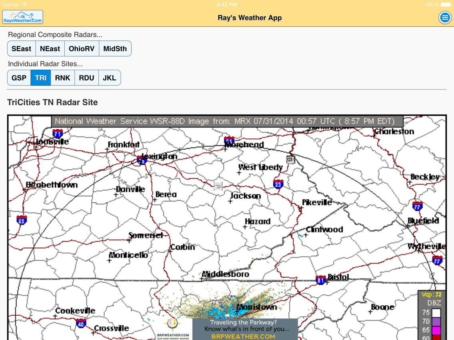This screenshot has width=454, height=340.
Task: Tap the US 23 shield near Pikeville
Action: click(x=278, y=184)
